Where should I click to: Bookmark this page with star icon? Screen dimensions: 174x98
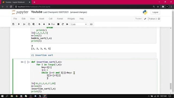coord(158,7)
